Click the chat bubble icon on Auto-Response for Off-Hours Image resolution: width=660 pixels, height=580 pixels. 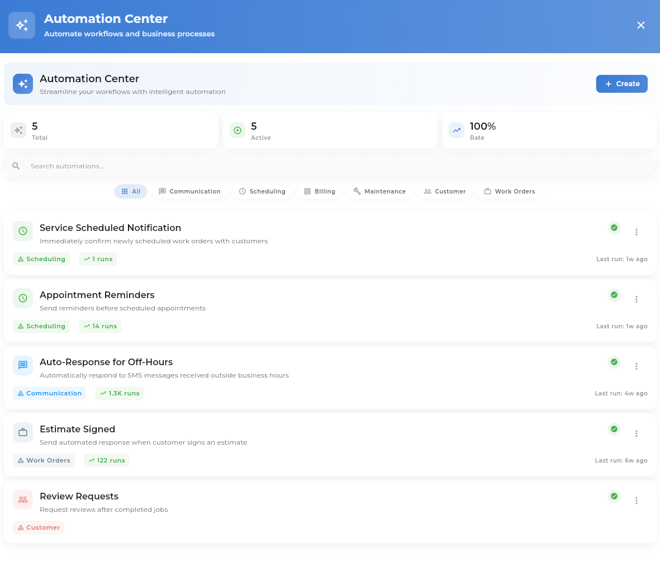(x=22, y=365)
